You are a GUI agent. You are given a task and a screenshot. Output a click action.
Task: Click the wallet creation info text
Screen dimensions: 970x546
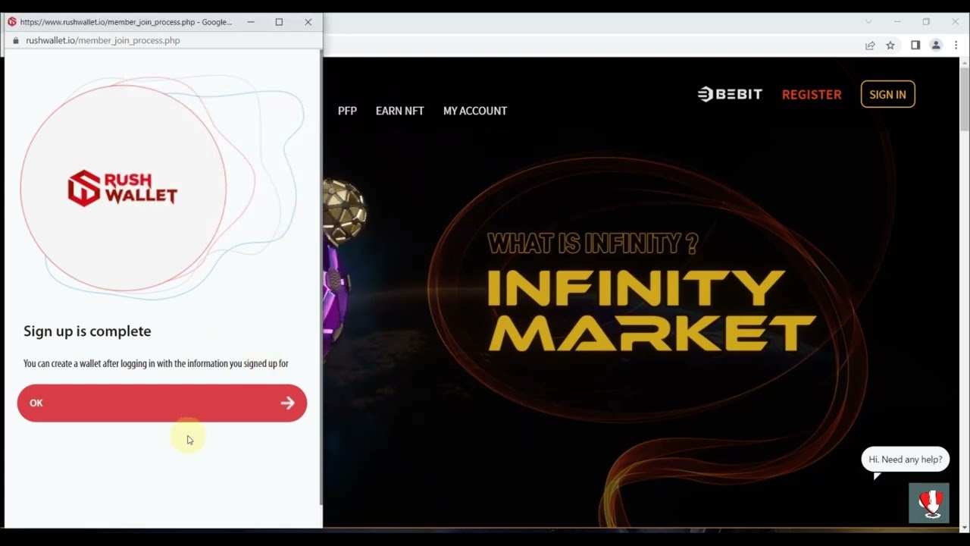tap(156, 363)
